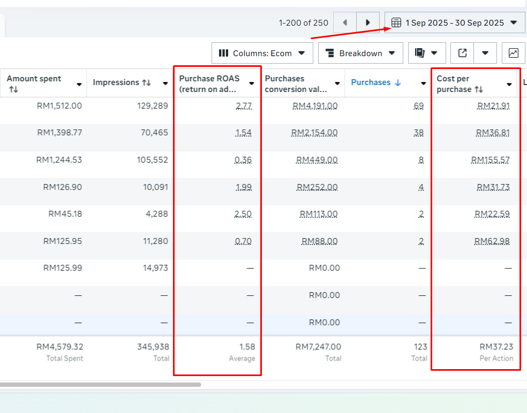Open Purchases column options arrow

click(x=423, y=83)
